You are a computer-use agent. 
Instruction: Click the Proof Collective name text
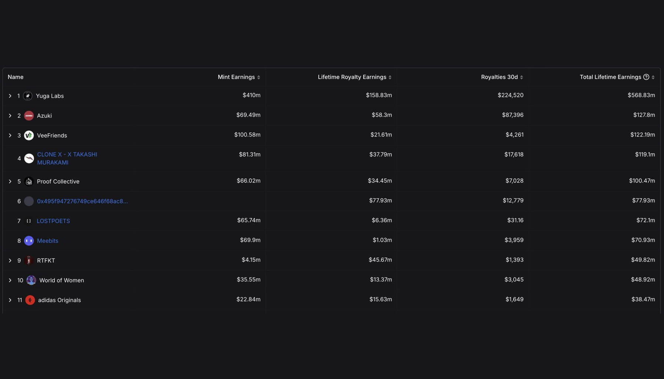pos(58,181)
